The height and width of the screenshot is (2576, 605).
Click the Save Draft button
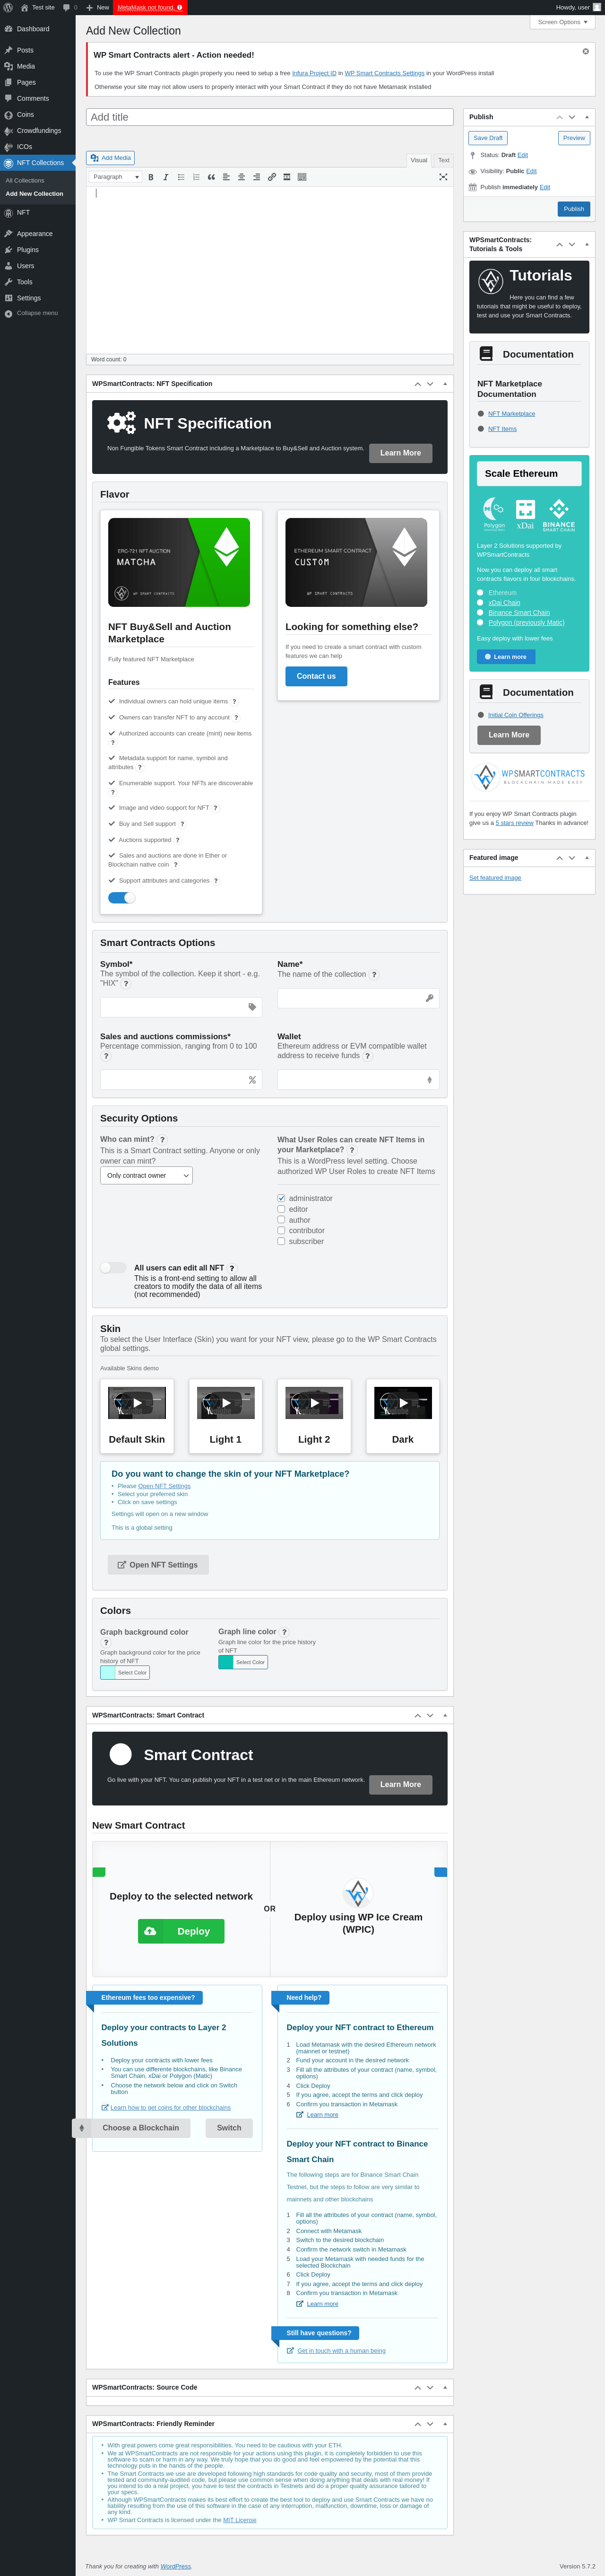(488, 138)
